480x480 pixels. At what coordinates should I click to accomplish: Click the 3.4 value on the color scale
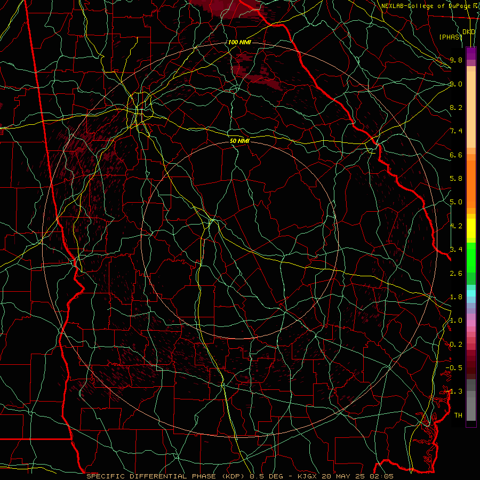456,250
